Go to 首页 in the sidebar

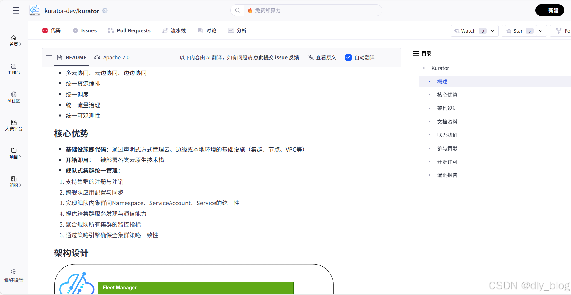pyautogui.click(x=14, y=41)
